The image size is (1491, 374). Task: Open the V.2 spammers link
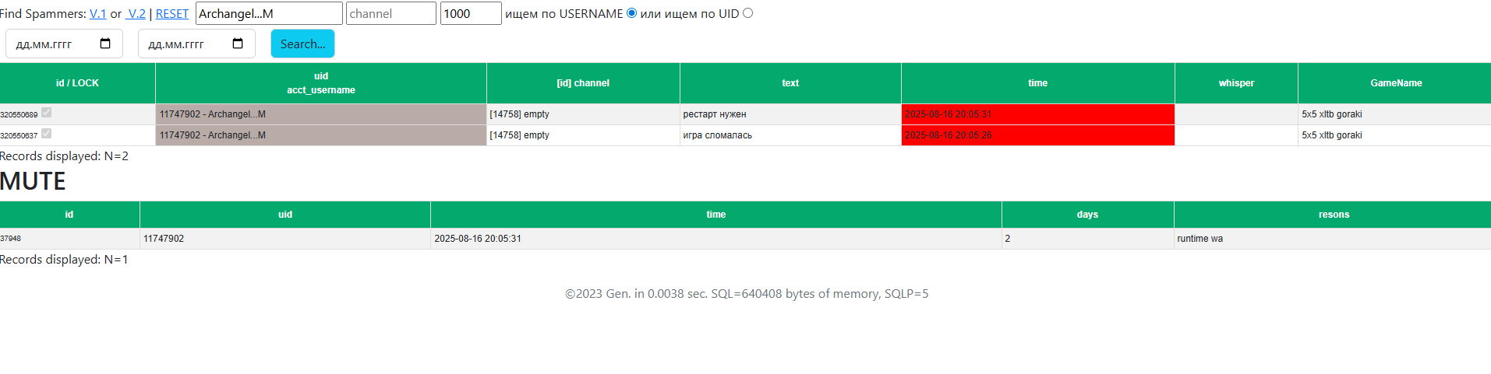click(x=136, y=14)
